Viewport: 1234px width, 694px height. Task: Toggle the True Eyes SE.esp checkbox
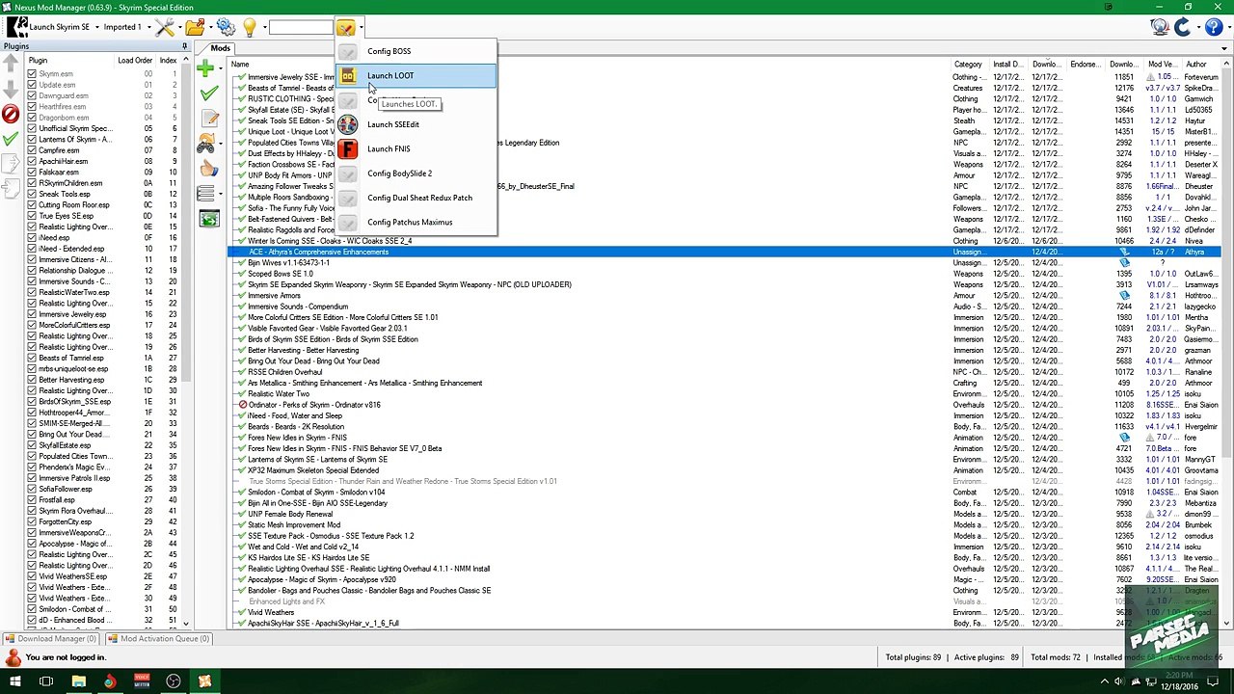click(x=32, y=216)
